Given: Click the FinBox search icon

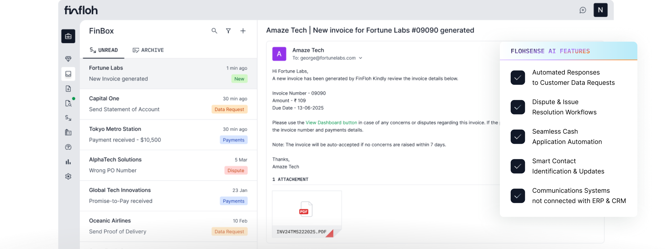Looking at the screenshot, I should 214,31.
